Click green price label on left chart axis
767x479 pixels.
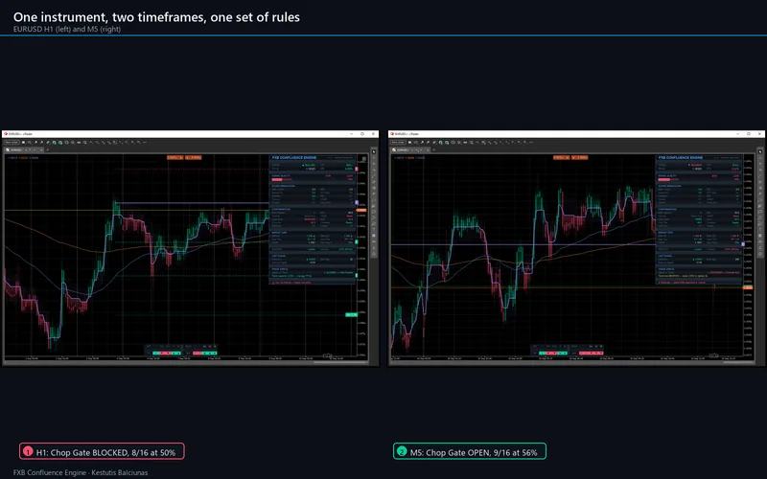click(x=351, y=315)
